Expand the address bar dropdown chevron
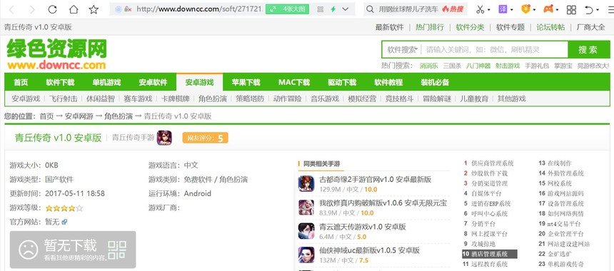Viewport: 614px width, 271px height. (x=346, y=9)
